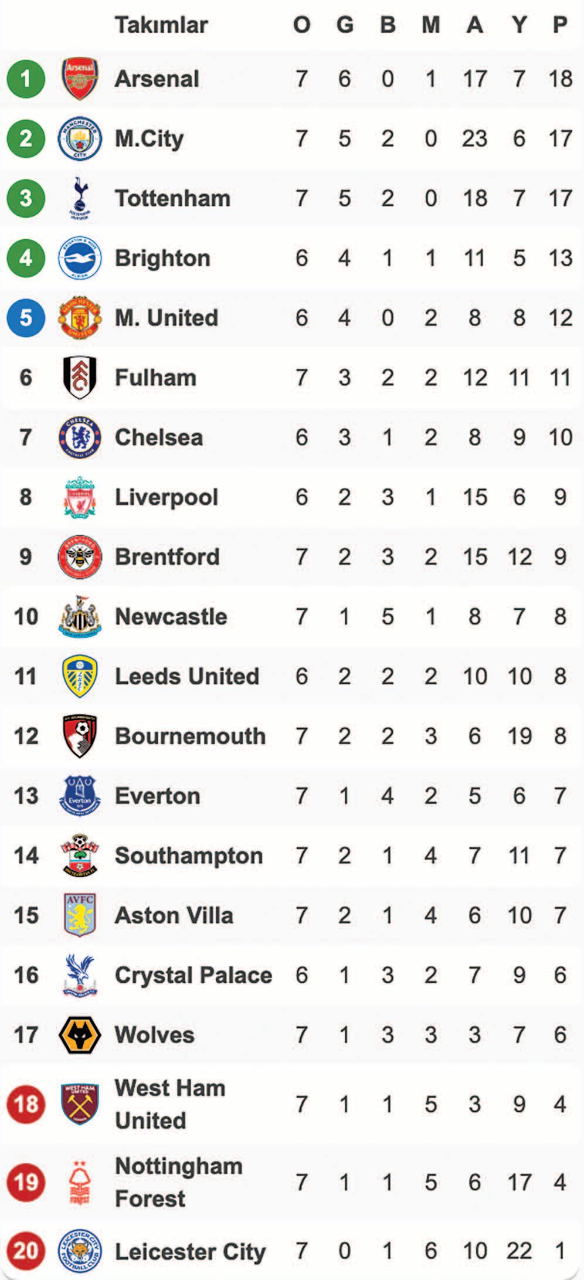
Task: Click the Arsenal club crest
Action: [80, 79]
